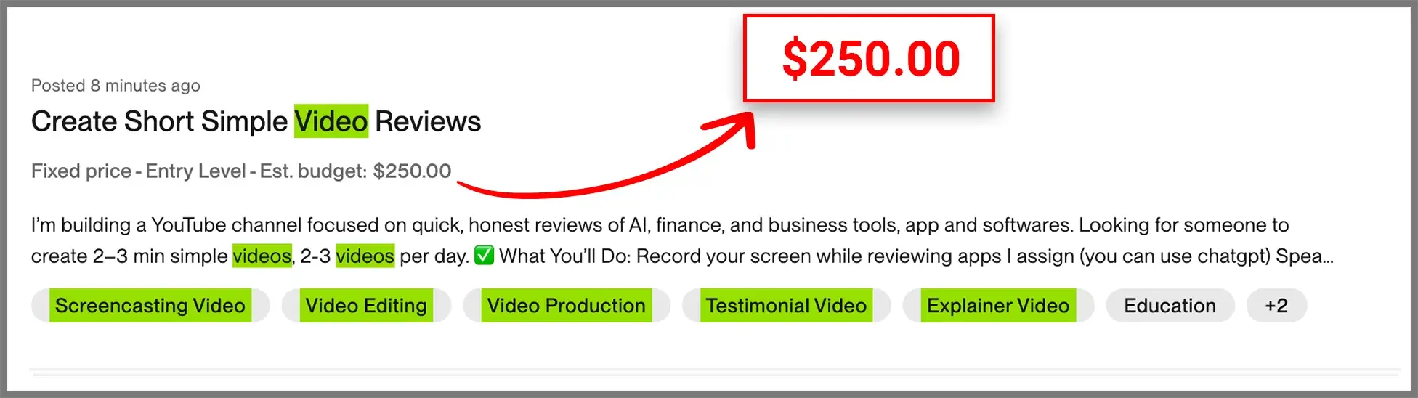Expand the +2 hidden skill tags
This screenshot has height=398, width=1418.
pyautogui.click(x=1276, y=306)
